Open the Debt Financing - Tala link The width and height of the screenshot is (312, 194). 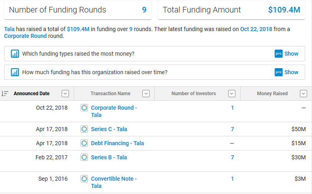coord(117,143)
